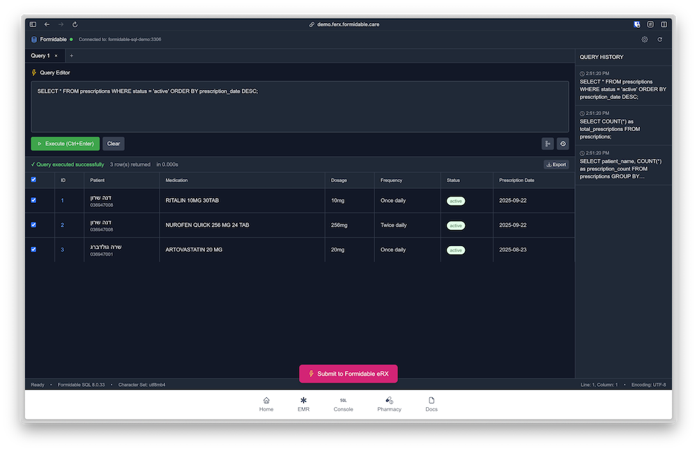
Task: Open the Docs section from bottom navigation
Action: (x=431, y=404)
